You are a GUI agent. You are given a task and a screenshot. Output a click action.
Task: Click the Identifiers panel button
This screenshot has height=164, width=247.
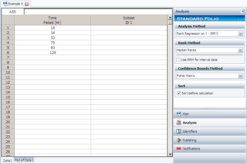[x=209, y=131]
